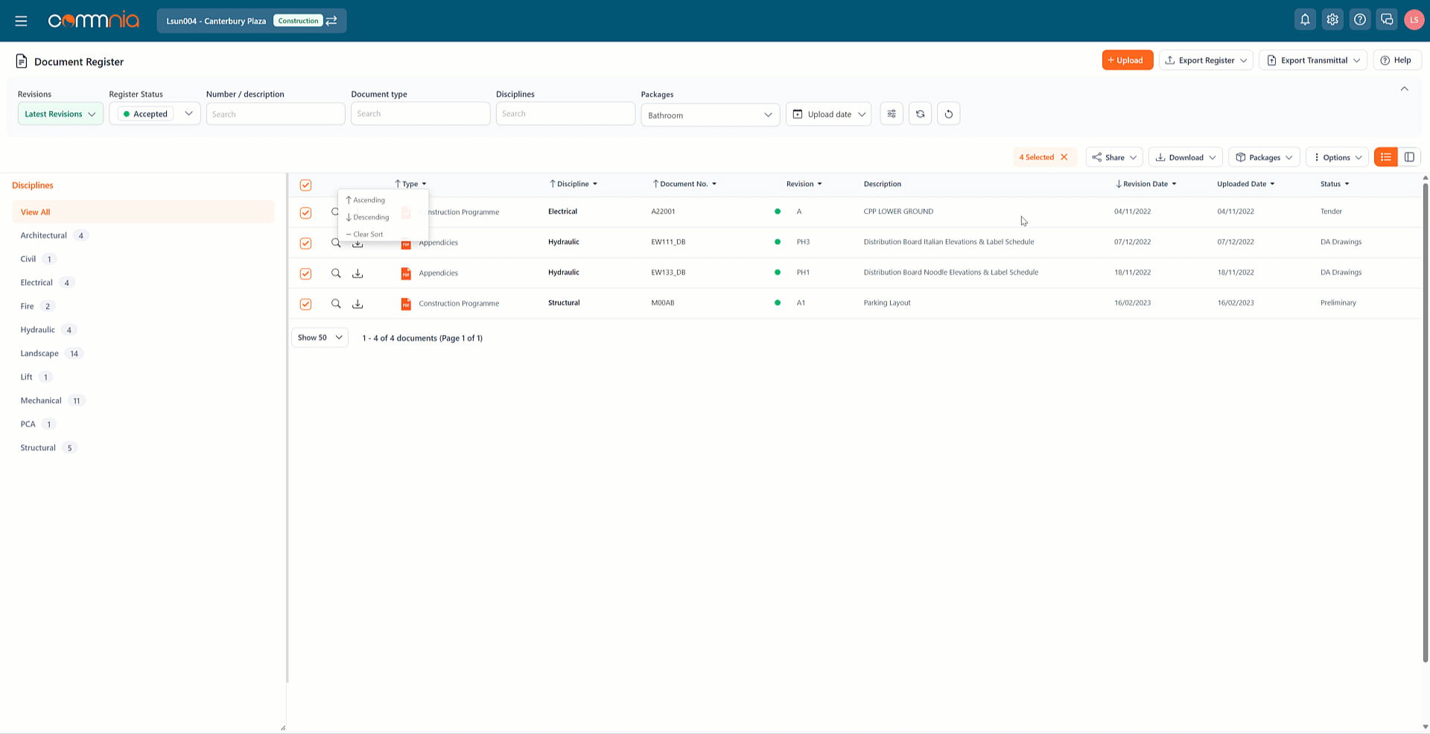Choose Descending sort option

tap(368, 217)
